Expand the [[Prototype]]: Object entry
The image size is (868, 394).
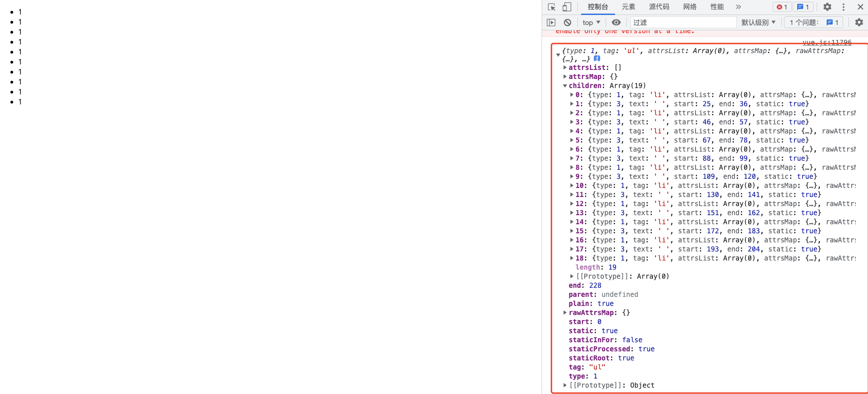565,385
